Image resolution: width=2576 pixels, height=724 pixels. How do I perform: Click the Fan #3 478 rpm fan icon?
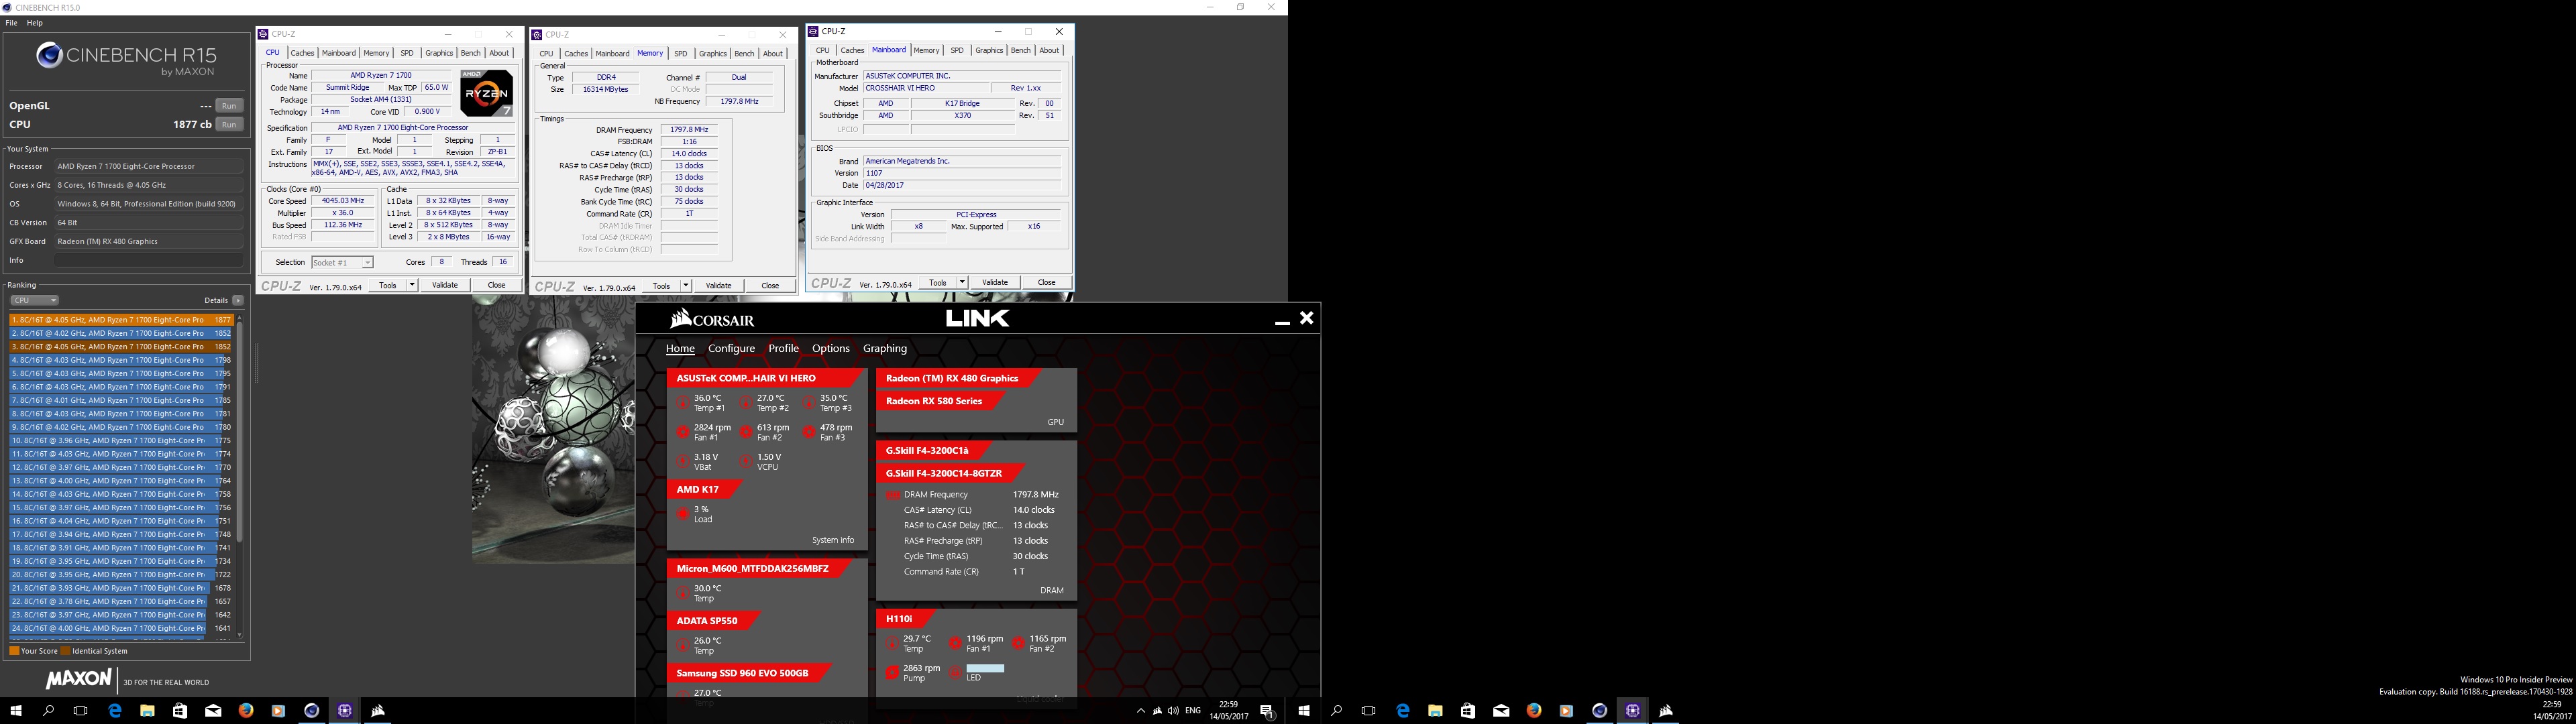pos(809,432)
